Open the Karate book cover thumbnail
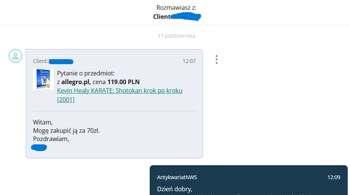The image size is (350, 195). [43, 79]
